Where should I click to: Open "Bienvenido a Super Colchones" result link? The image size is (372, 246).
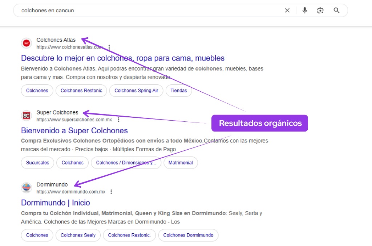click(x=74, y=130)
